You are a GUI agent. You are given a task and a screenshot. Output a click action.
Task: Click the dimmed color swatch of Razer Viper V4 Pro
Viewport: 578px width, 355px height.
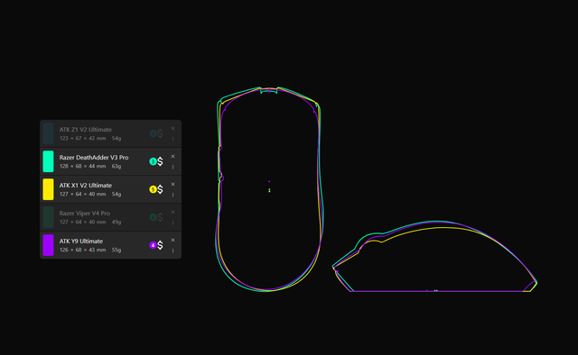(48, 217)
